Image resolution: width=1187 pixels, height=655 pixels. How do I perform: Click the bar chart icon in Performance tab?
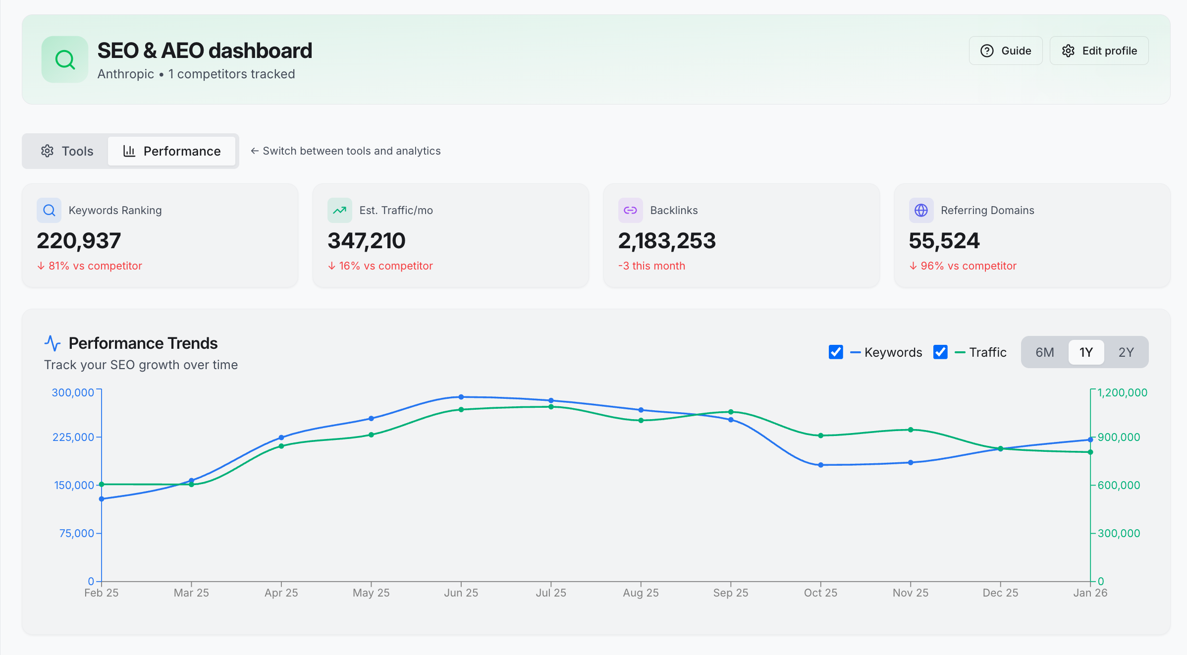click(129, 151)
